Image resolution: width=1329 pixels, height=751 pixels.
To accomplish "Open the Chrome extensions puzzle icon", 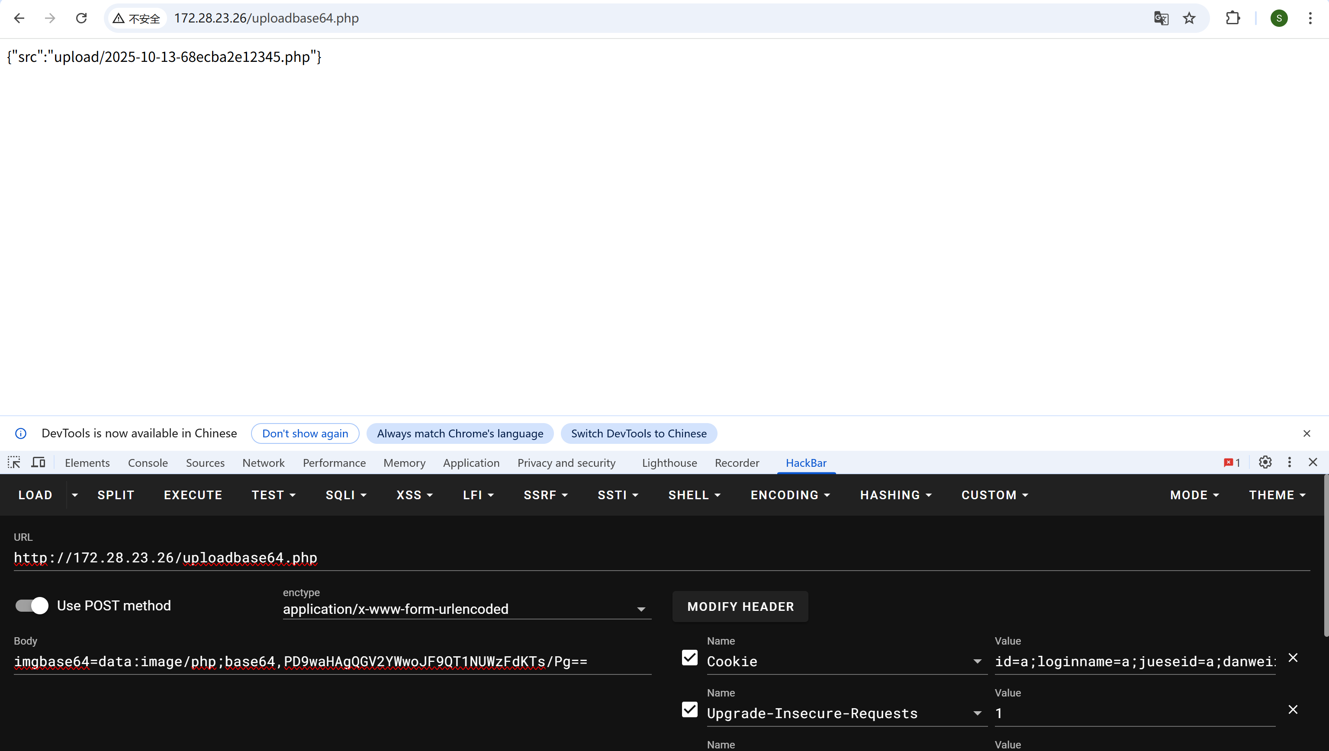I will (x=1232, y=19).
